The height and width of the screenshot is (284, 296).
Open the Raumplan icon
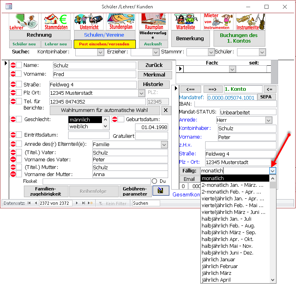click(x=153, y=22)
